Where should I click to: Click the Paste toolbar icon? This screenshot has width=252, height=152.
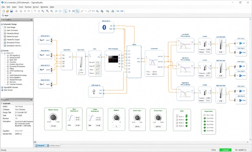click(x=21, y=11)
